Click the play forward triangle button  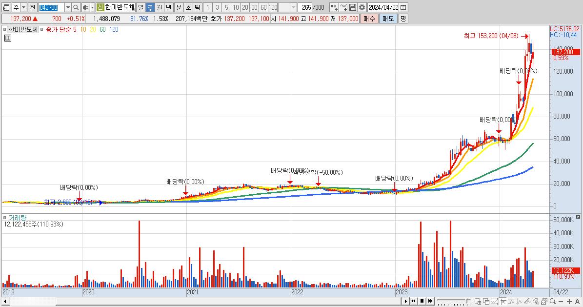click(406, 301)
